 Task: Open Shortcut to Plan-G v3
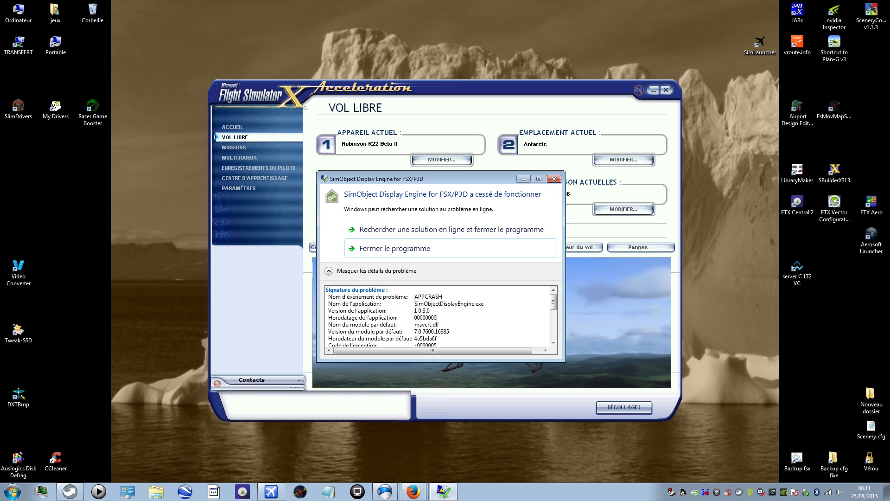tap(834, 49)
